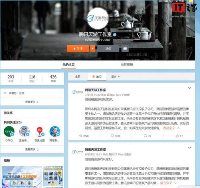This screenshot has width=200, height=188.
Task: Repost the 7月4日 post with 转发
Action: [115, 136]
